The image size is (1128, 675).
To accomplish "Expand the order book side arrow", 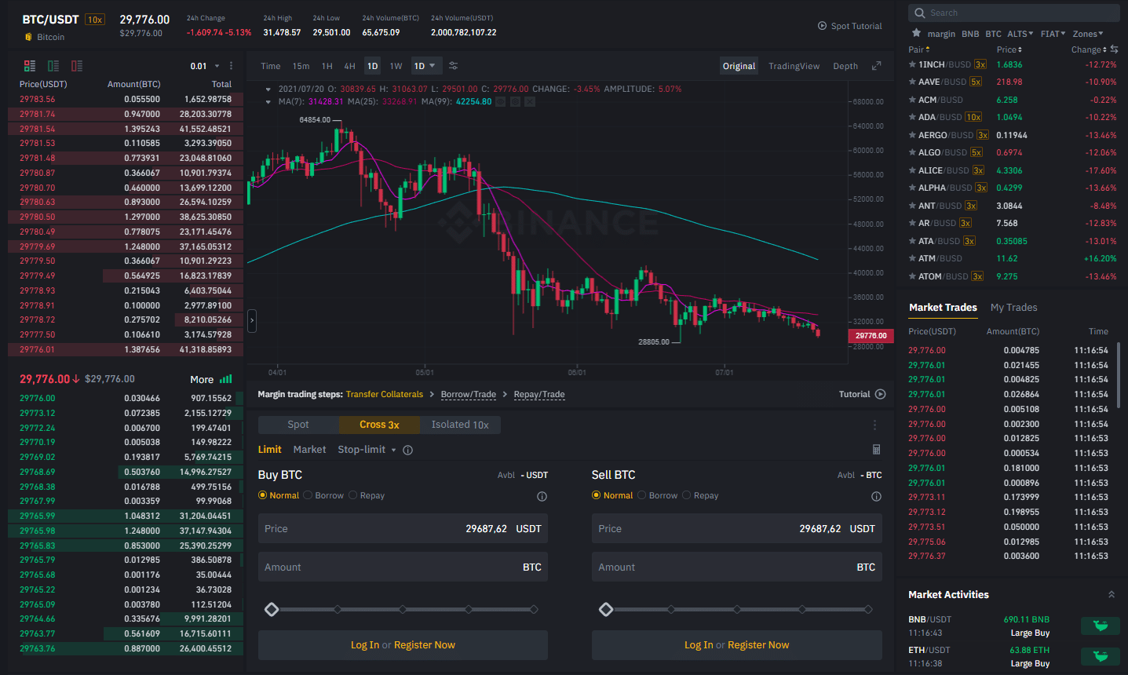I will (252, 320).
